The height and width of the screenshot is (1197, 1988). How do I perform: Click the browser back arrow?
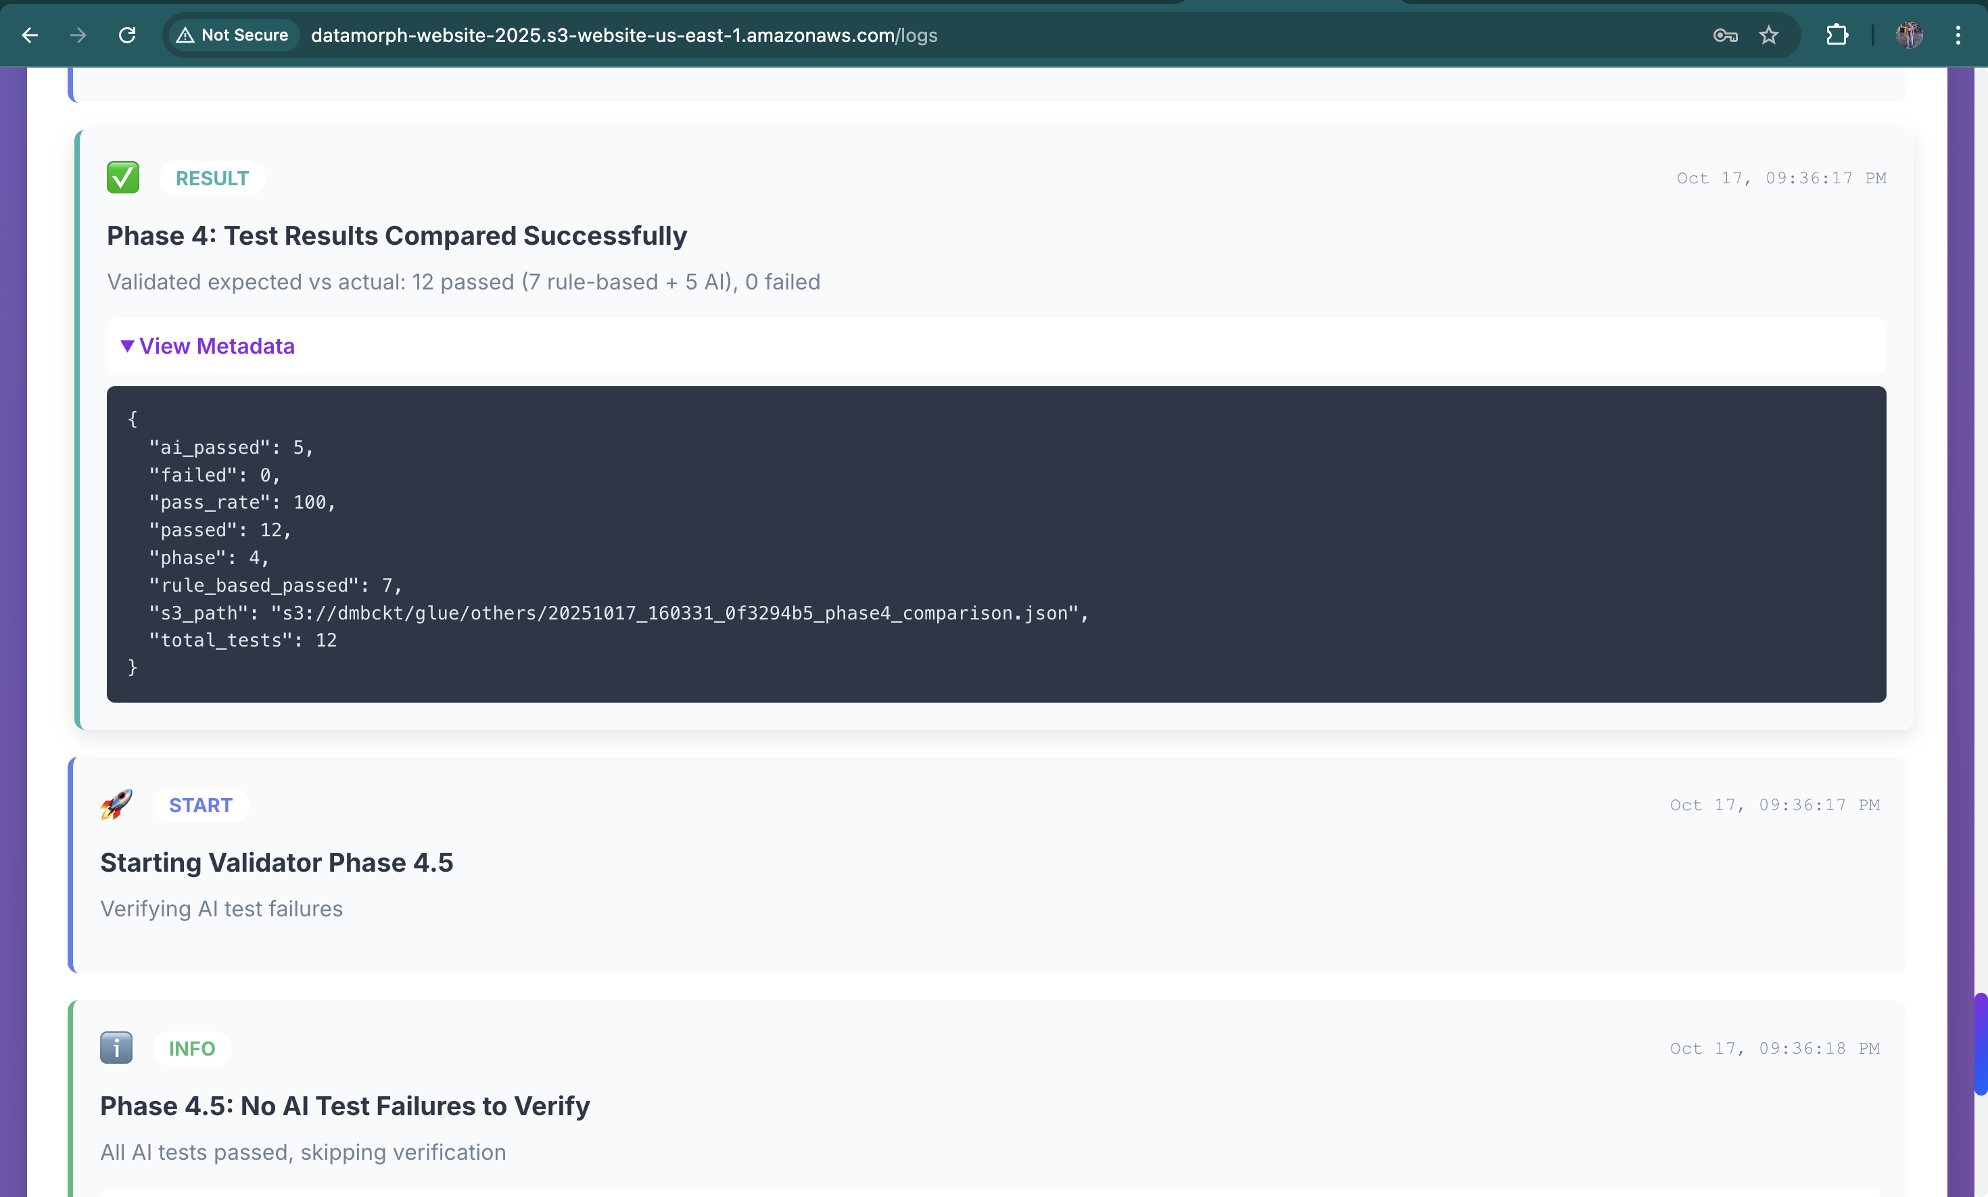tap(30, 34)
